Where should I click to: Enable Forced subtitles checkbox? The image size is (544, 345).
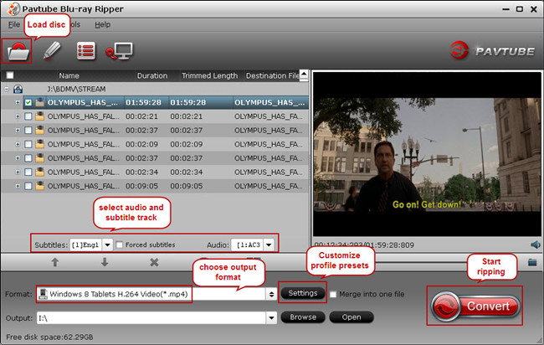pos(120,245)
